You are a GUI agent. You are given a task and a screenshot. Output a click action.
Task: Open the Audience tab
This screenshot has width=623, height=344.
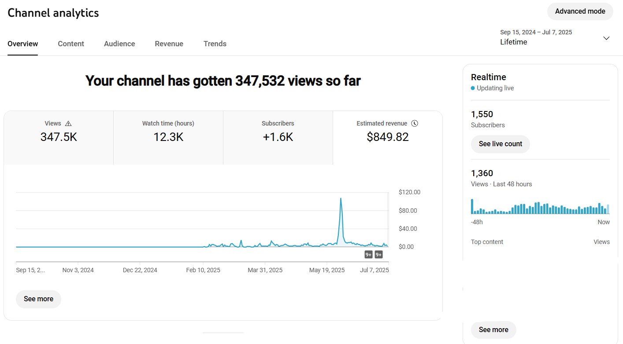[119, 44]
